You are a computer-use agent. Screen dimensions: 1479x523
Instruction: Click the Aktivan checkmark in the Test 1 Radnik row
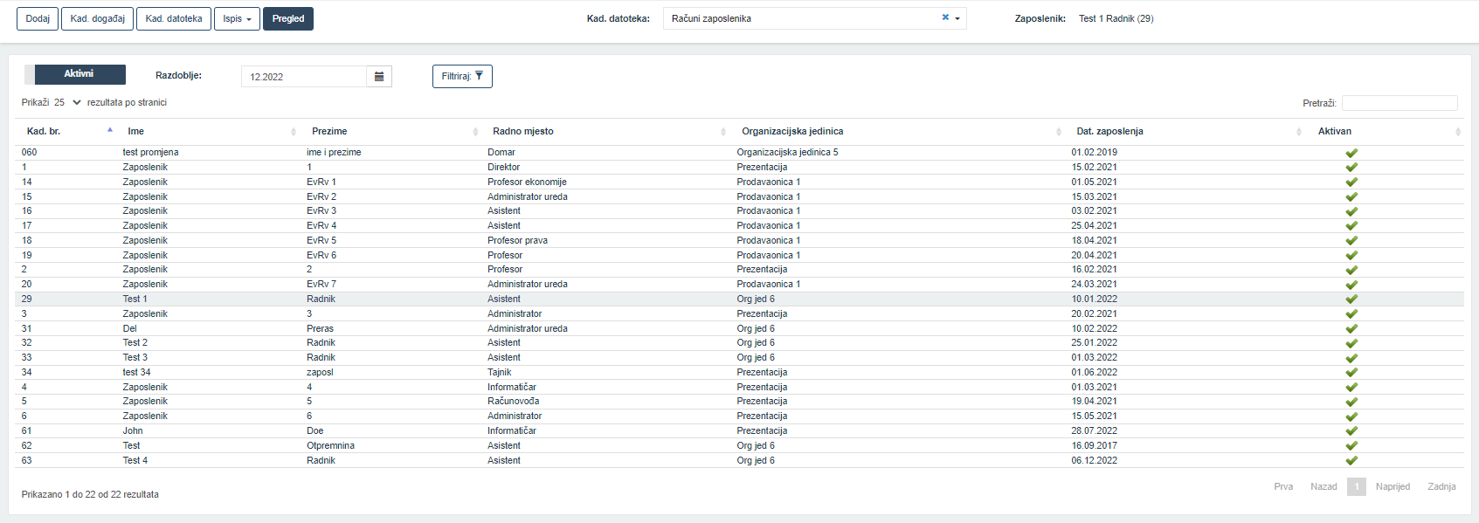(1351, 299)
